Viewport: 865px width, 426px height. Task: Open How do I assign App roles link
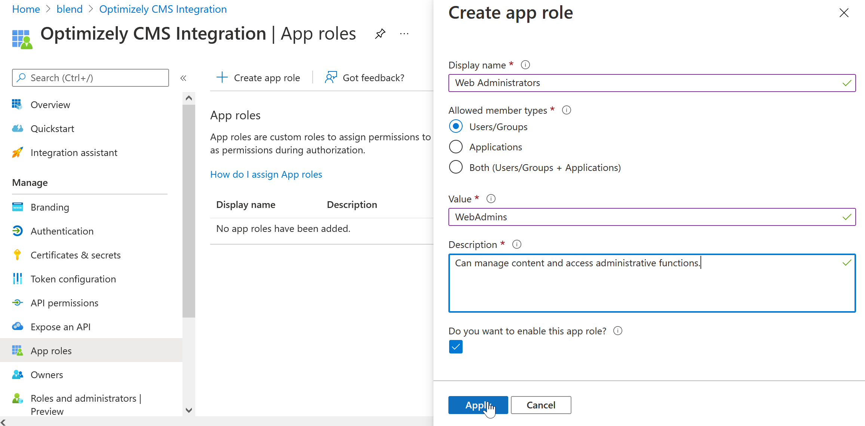pyautogui.click(x=266, y=174)
